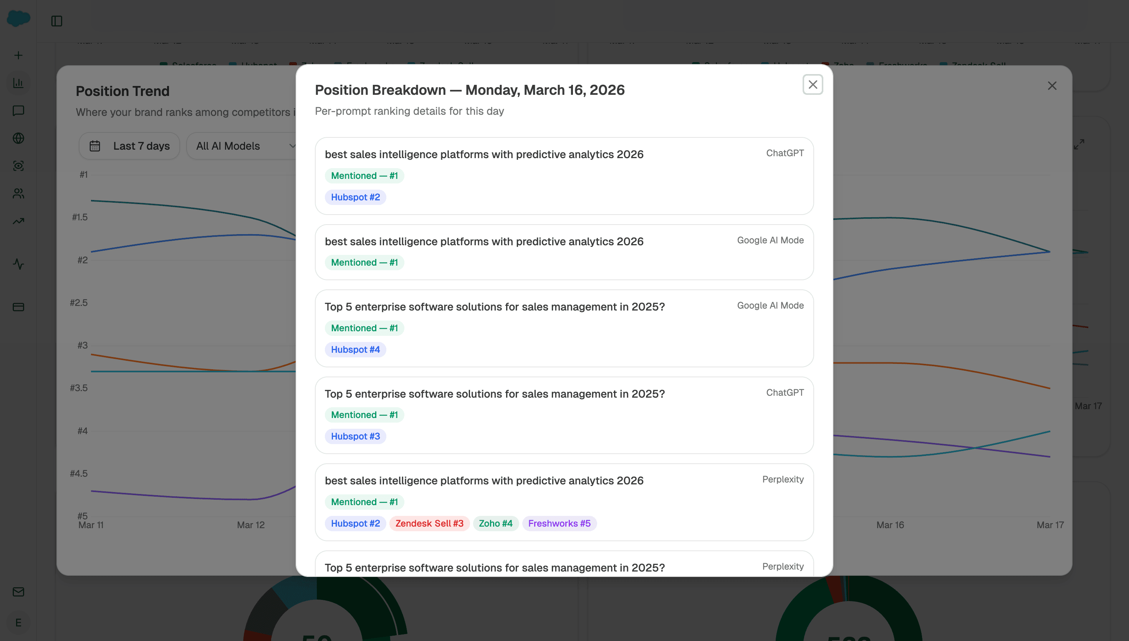The image size is (1129, 641).
Task: Open the users sidebar icon
Action: click(18, 194)
